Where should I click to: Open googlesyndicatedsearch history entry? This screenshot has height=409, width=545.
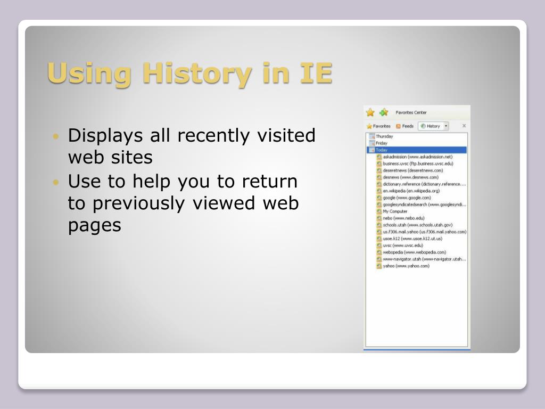click(x=422, y=204)
